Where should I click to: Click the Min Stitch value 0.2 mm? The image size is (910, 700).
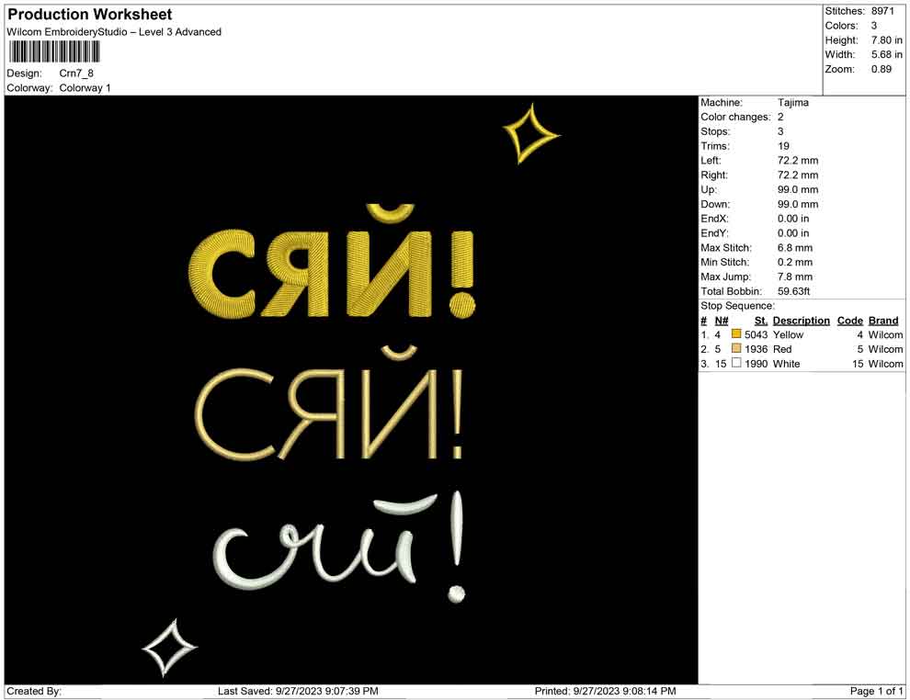click(794, 262)
